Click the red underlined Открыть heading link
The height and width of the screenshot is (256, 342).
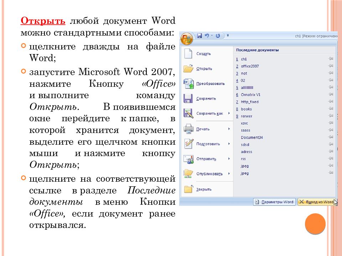43,21
